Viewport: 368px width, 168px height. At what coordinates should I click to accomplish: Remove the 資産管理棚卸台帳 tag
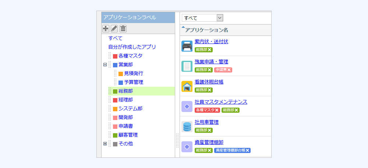click(248, 150)
